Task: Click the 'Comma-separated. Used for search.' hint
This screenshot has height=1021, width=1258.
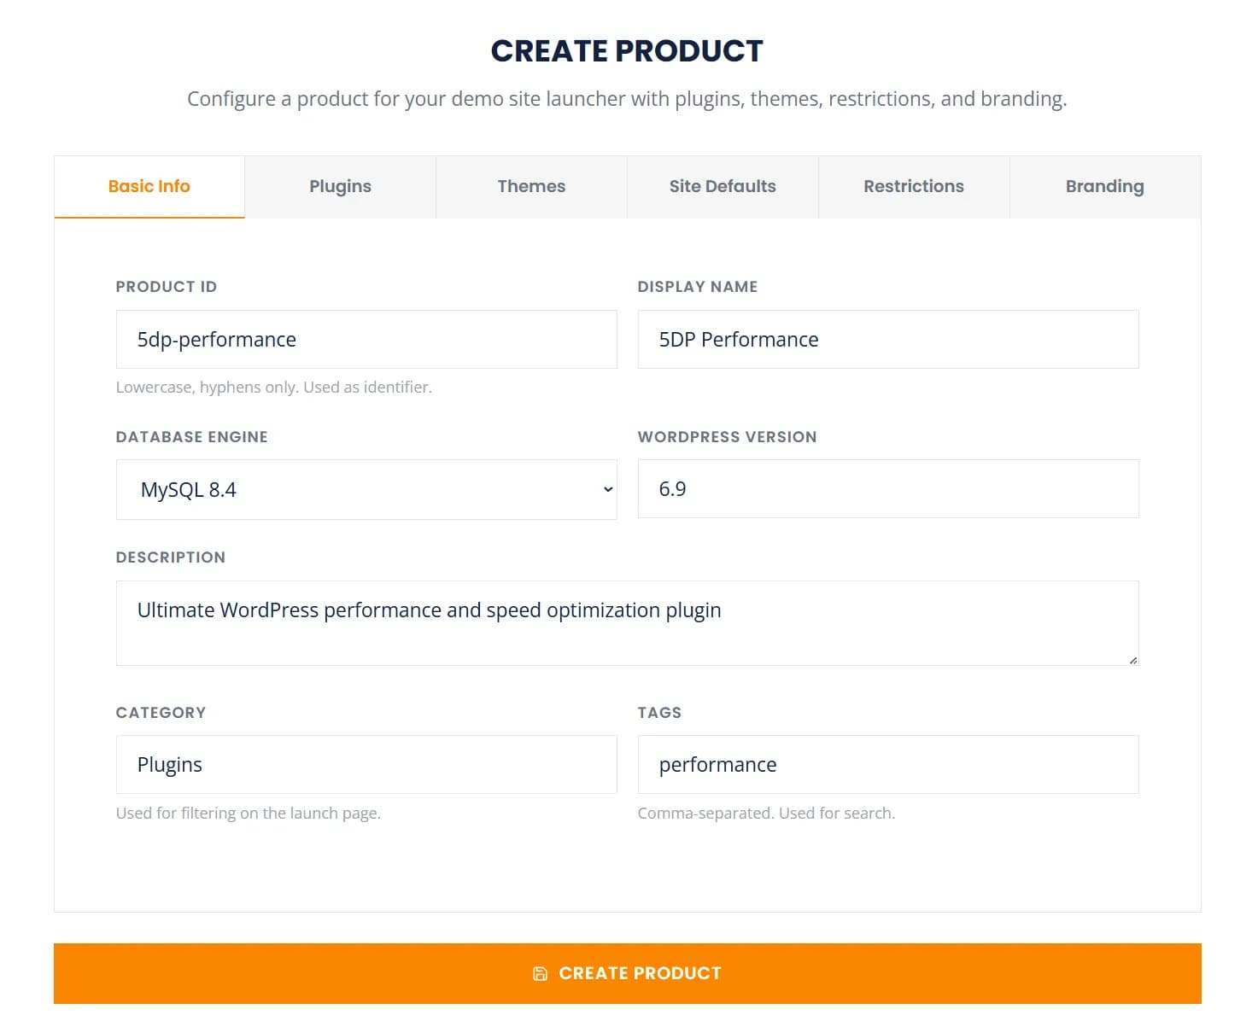Action: pos(766,813)
